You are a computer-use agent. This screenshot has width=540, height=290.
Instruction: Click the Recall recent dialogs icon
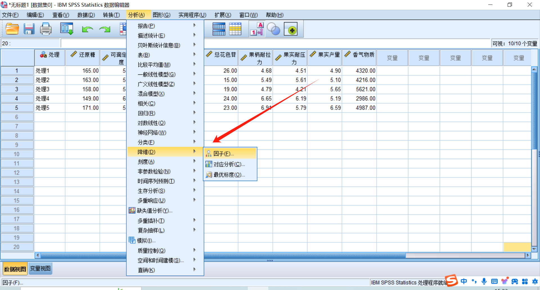pos(67,29)
